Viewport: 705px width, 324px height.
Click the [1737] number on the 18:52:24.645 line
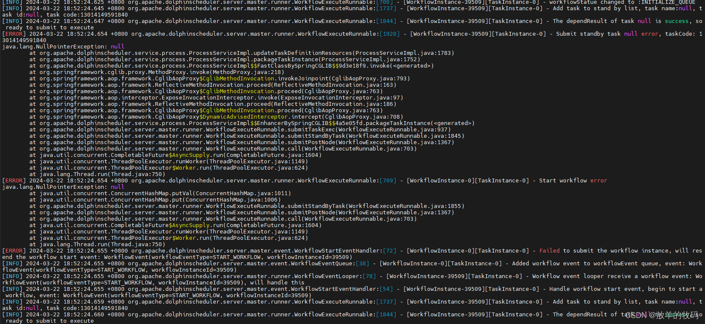[386, 8]
